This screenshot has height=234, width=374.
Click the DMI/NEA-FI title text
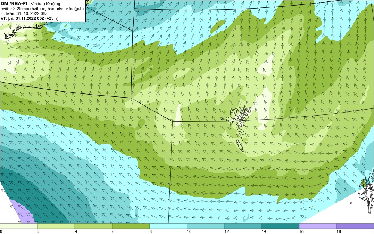point(14,4)
